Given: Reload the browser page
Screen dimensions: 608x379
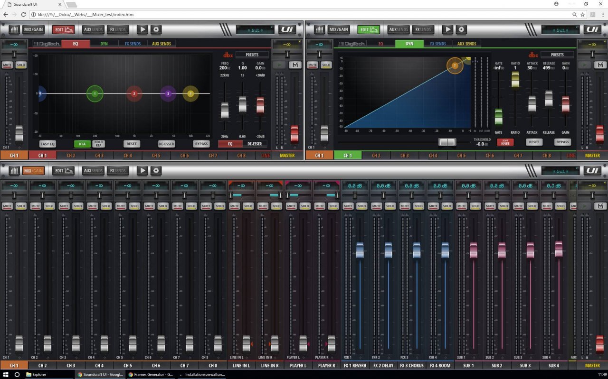Looking at the screenshot, I should coord(23,15).
